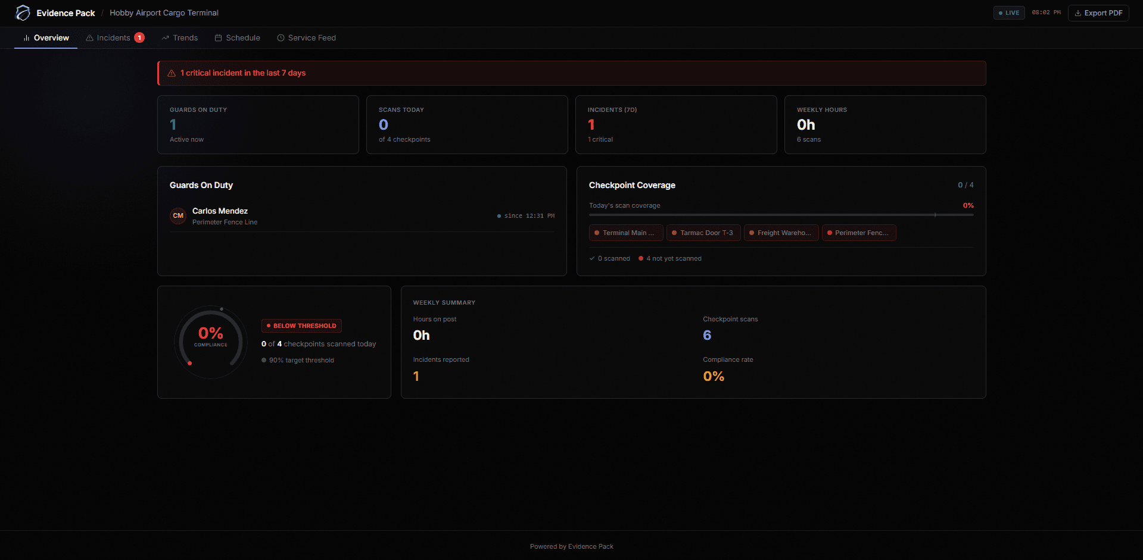Viewport: 1143px width, 560px height.
Task: Click the Evidence Pack shield logo
Action: (23, 12)
